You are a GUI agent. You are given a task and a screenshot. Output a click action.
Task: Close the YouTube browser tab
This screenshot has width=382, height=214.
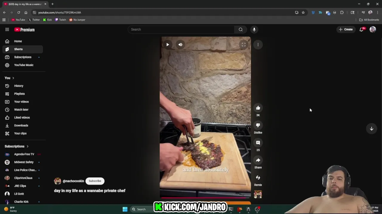pyautogui.click(x=45, y=4)
